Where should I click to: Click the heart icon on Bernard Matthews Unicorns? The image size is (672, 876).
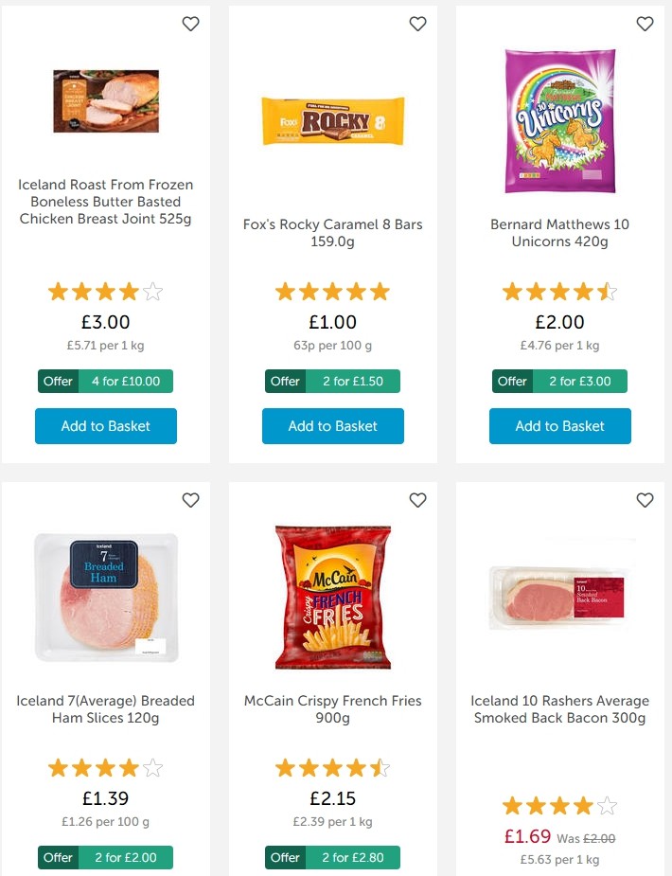[645, 24]
